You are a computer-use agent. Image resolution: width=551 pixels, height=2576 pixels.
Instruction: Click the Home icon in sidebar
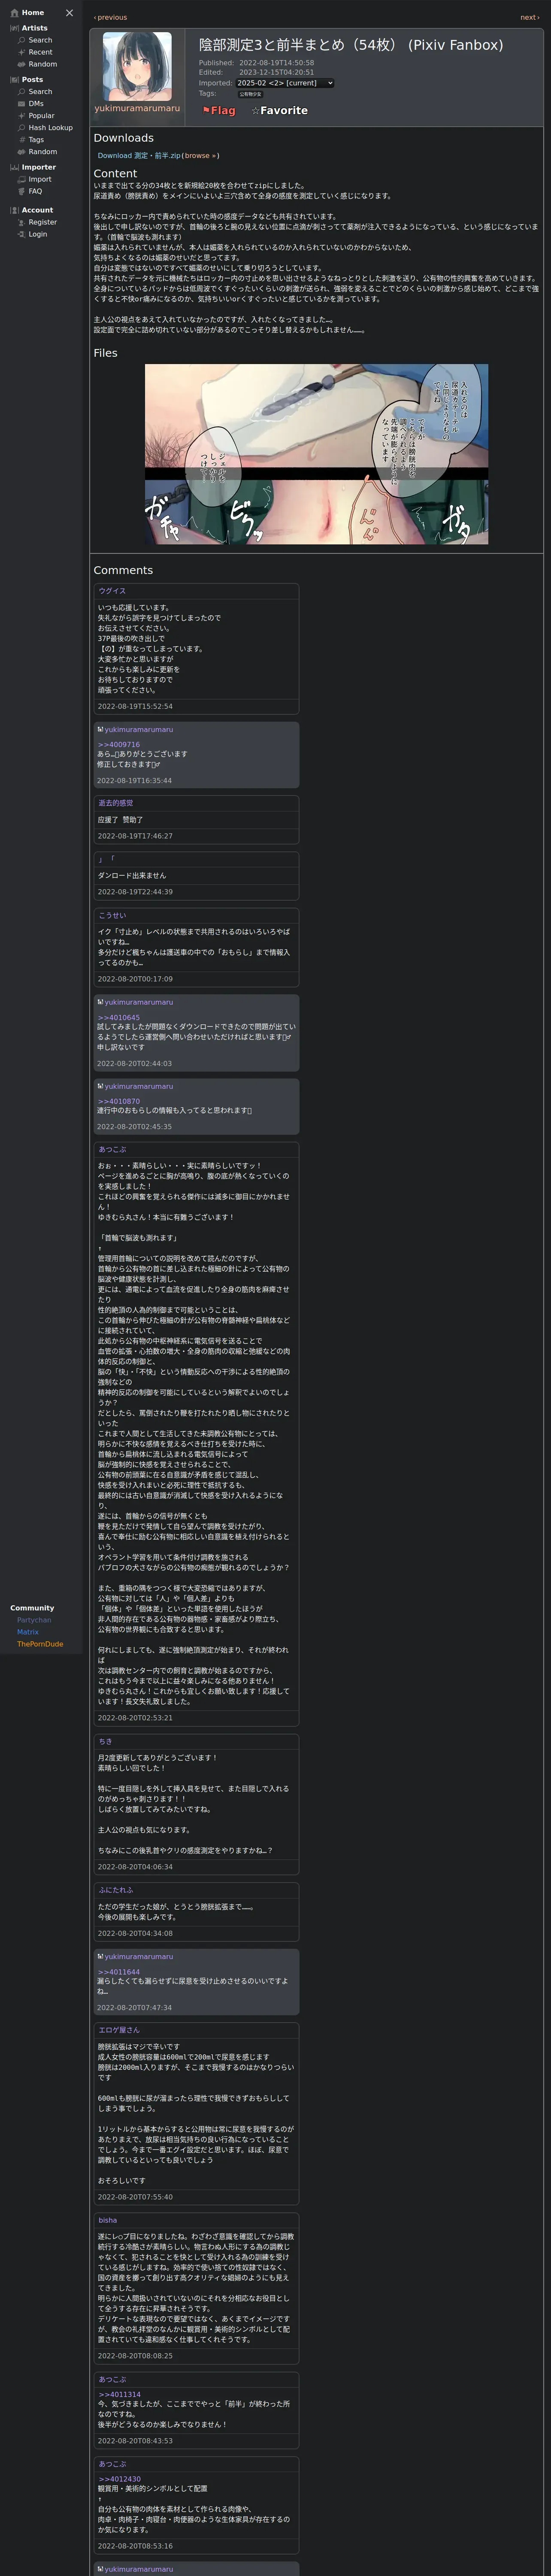click(x=14, y=13)
